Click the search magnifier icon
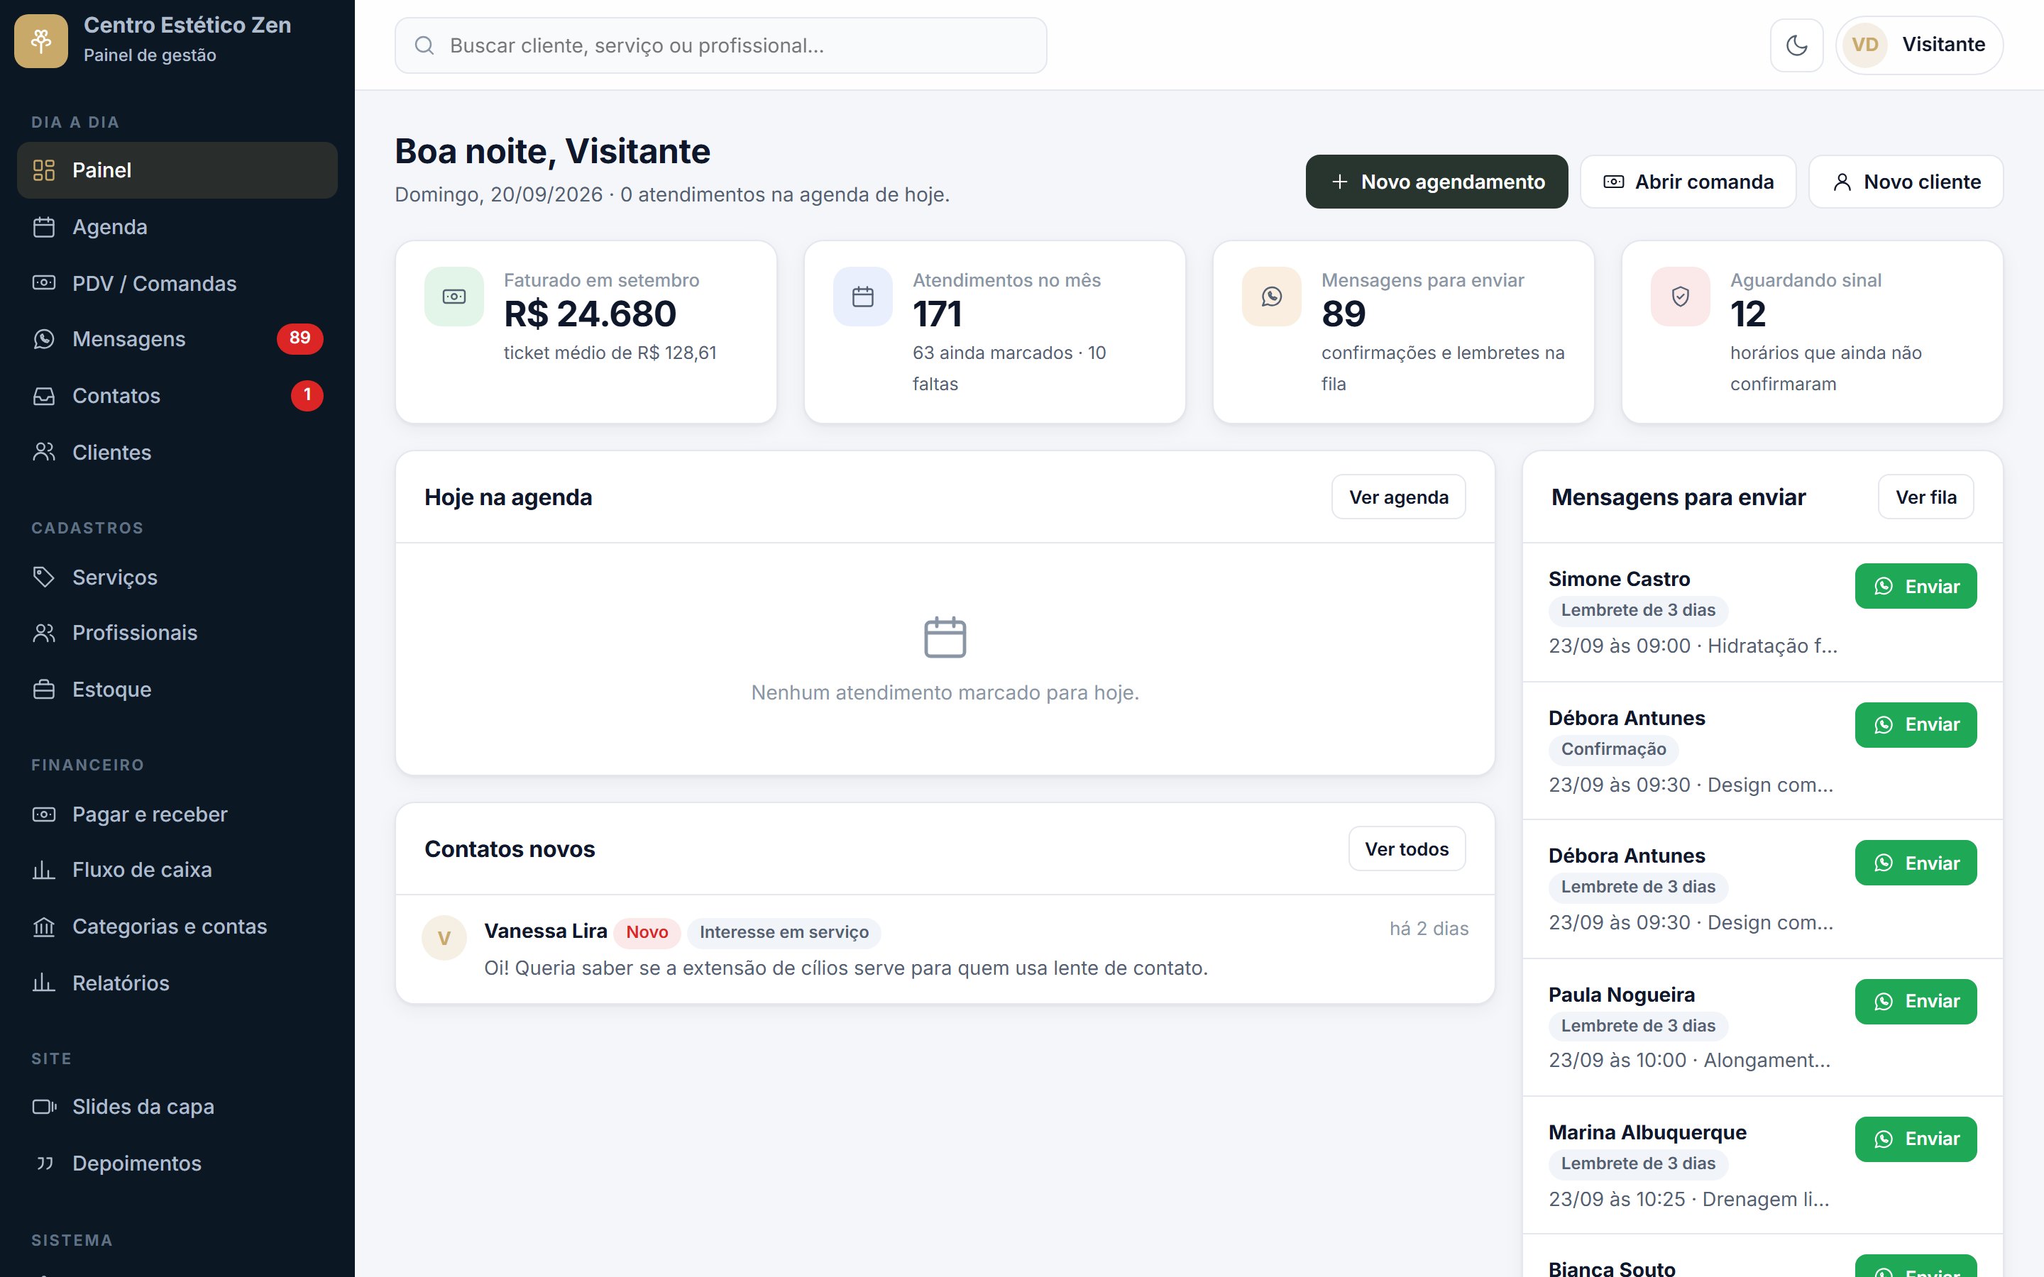Viewport: 2044px width, 1277px height. [424, 45]
